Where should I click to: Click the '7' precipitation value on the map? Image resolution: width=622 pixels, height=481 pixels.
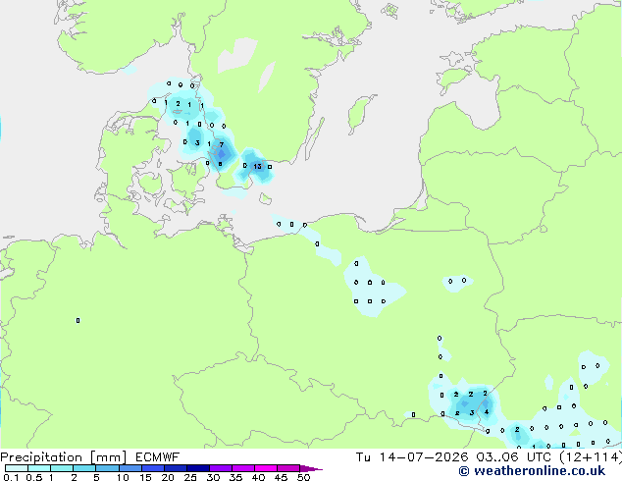coord(222,145)
